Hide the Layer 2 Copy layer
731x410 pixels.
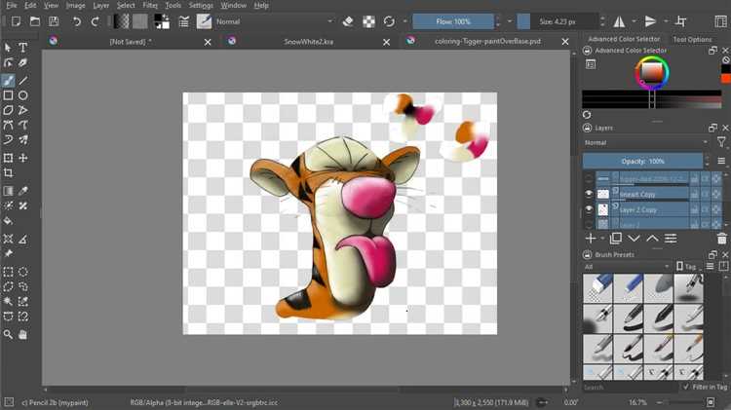589,209
